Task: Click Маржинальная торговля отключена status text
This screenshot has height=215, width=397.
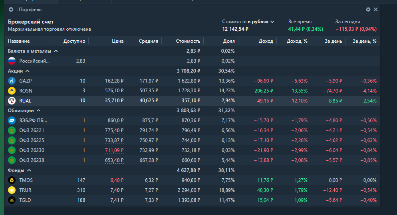Action: tap(50, 29)
